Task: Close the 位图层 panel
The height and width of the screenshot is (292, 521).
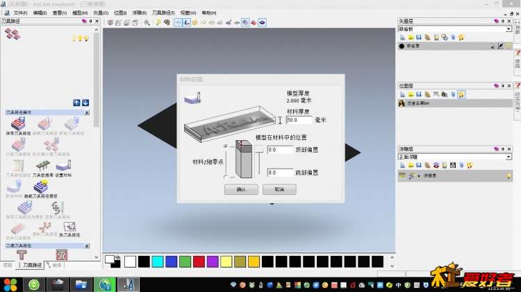Action: tap(509, 85)
